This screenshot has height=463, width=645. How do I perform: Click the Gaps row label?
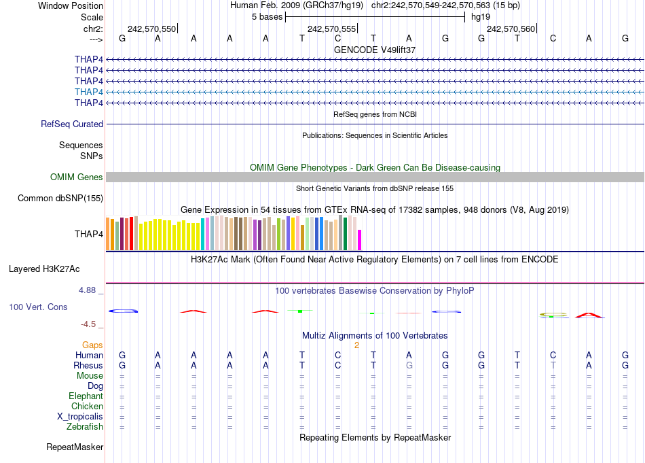pos(92,345)
